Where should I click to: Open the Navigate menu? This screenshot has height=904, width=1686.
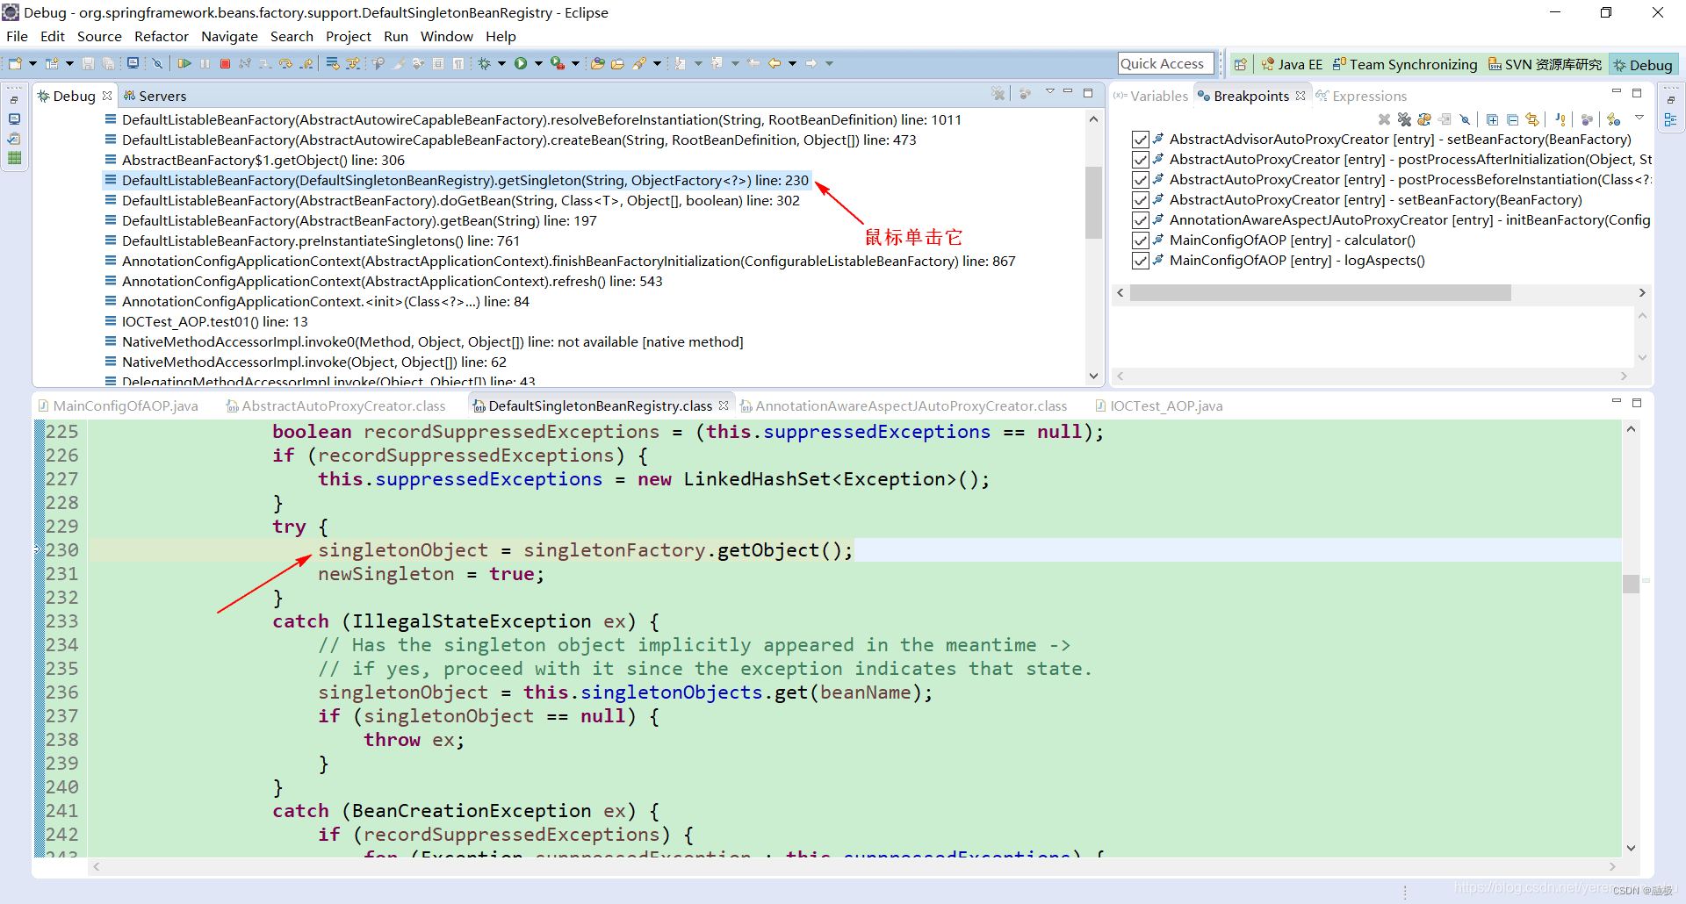pyautogui.click(x=229, y=36)
